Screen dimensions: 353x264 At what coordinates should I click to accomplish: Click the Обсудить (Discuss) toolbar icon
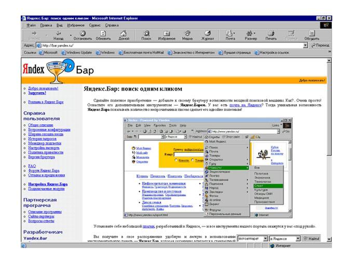pos(312,34)
